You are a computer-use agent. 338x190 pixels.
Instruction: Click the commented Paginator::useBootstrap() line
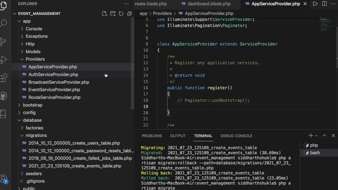pos(213,100)
